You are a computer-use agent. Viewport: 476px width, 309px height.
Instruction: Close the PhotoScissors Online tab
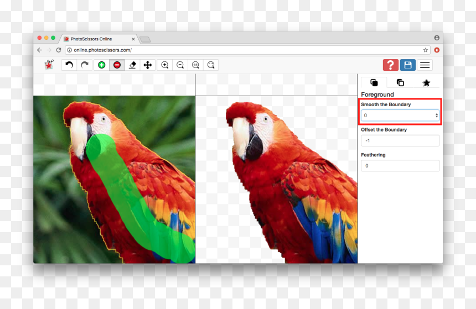[133, 39]
